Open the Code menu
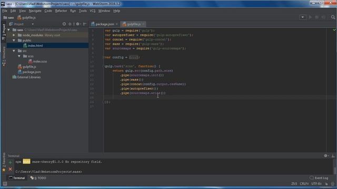Image resolution: width=337 pixels, height=189 pixels. click(x=48, y=10)
